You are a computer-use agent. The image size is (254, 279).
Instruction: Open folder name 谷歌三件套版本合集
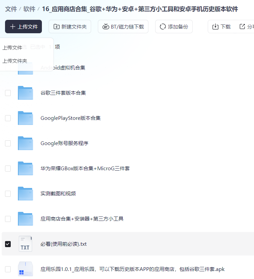click(63, 93)
